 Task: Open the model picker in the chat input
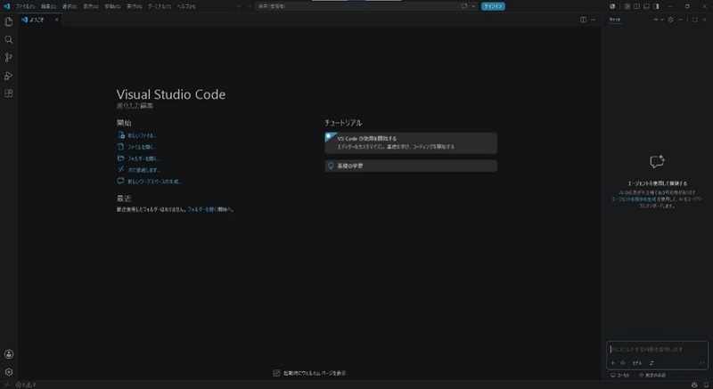click(637, 362)
